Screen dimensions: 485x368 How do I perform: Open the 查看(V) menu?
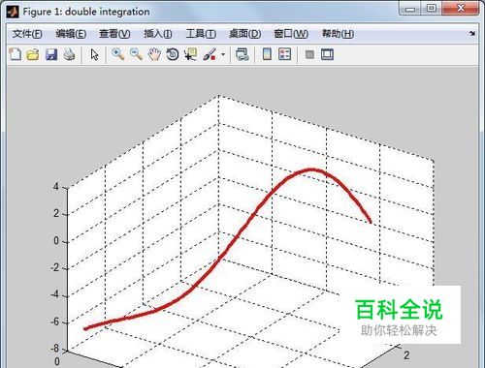[x=114, y=34]
